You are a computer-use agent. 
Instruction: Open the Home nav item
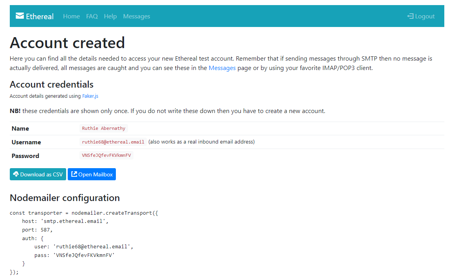[x=71, y=16]
